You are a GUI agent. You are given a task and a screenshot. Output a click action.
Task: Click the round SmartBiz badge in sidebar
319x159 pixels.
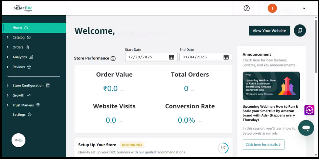[x=19, y=140]
